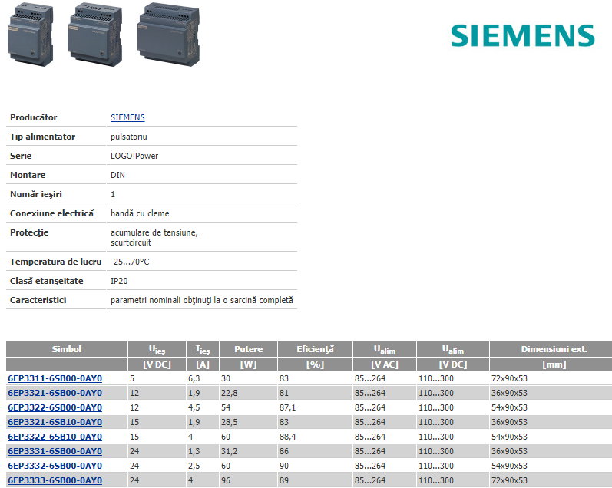This screenshot has width=612, height=488.
Task: Click current value 4,5
Action: tap(194, 407)
